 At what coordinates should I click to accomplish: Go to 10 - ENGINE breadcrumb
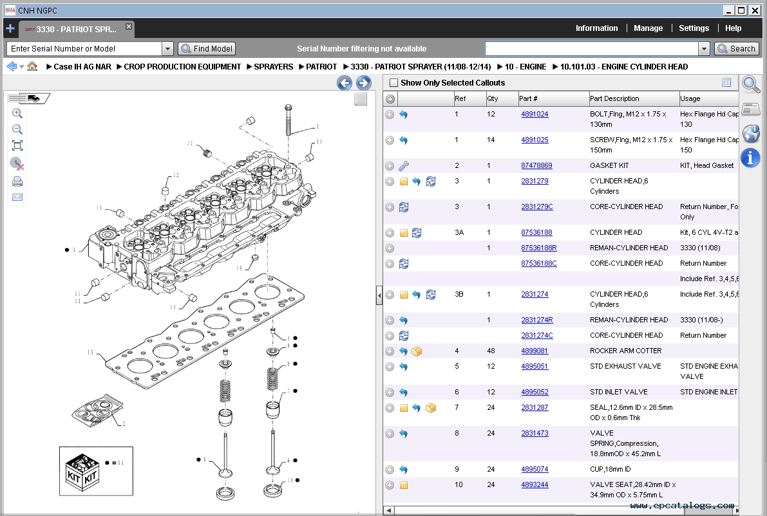526,66
